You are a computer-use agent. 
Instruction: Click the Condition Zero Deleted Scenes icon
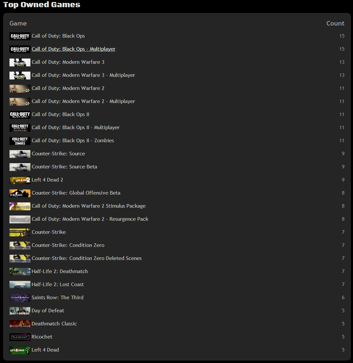pos(20,259)
